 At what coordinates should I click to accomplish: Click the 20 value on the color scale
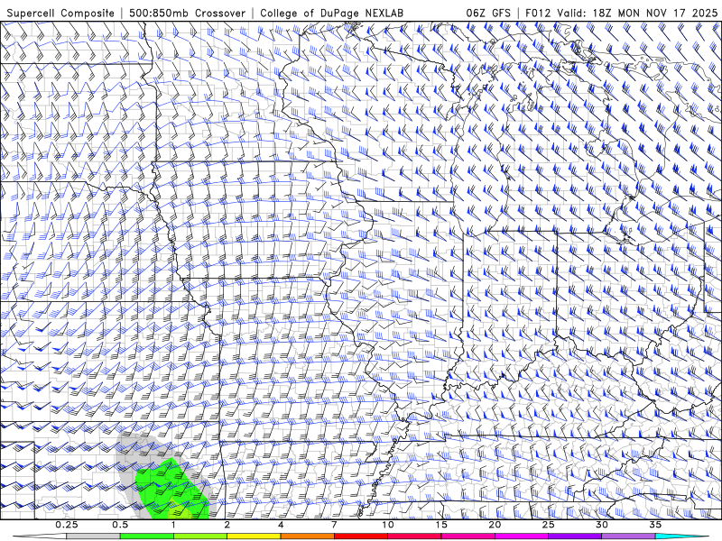tap(495, 525)
